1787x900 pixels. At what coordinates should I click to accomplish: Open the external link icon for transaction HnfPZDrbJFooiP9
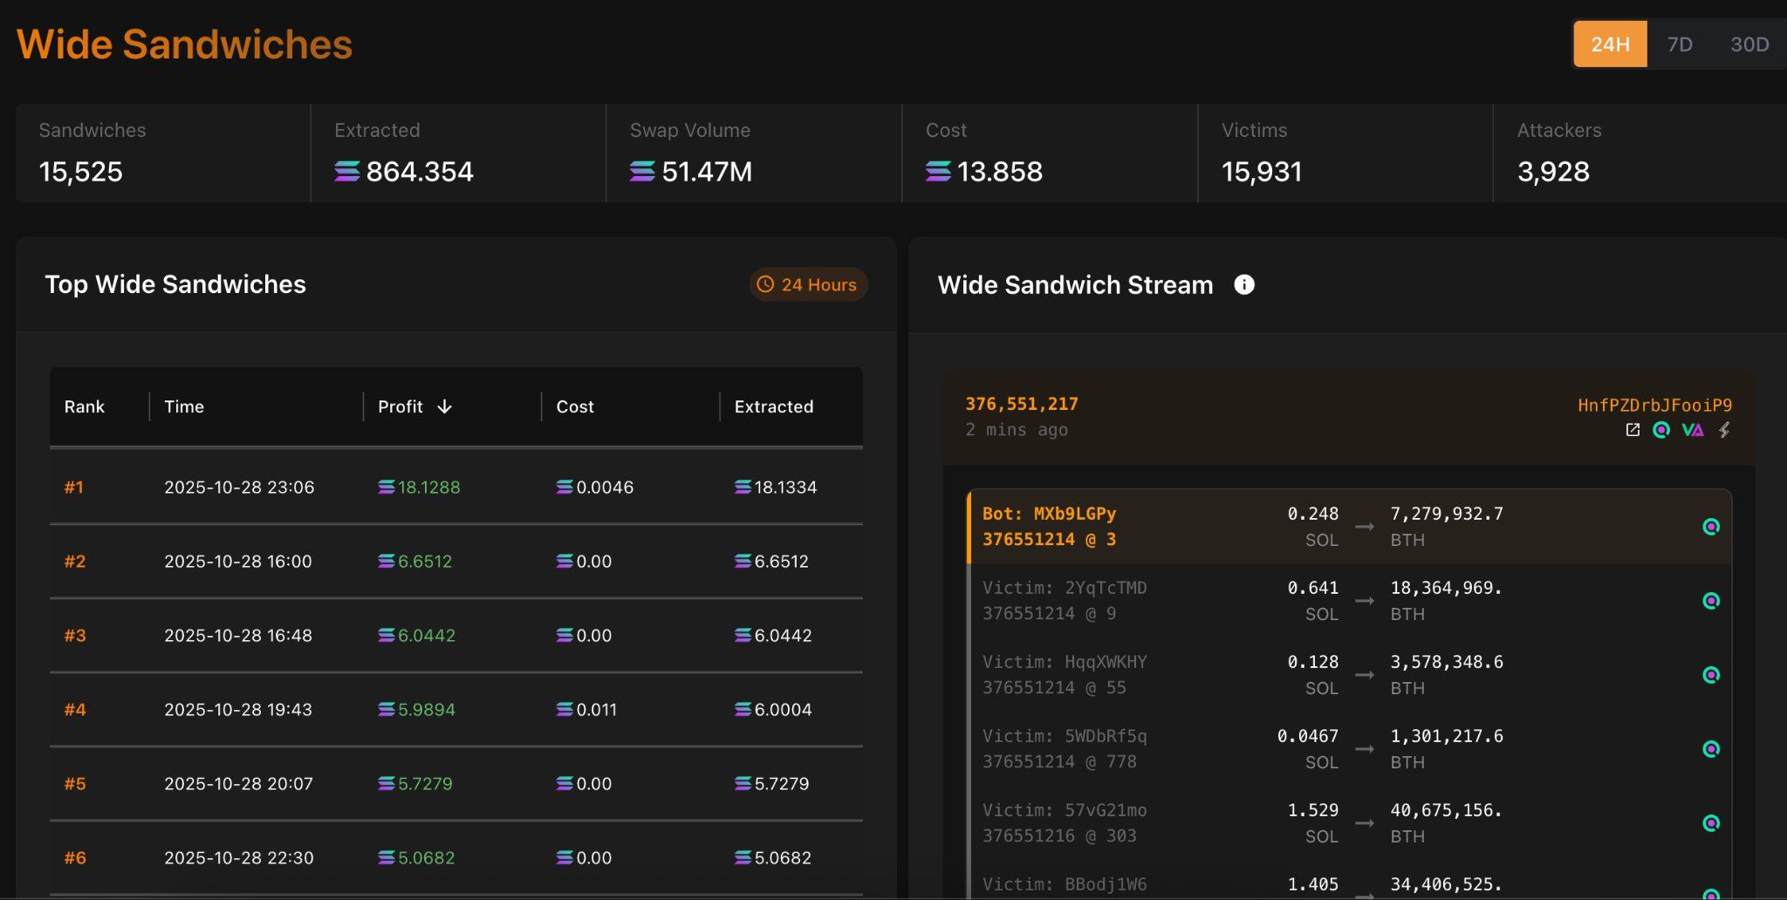[x=1633, y=431]
